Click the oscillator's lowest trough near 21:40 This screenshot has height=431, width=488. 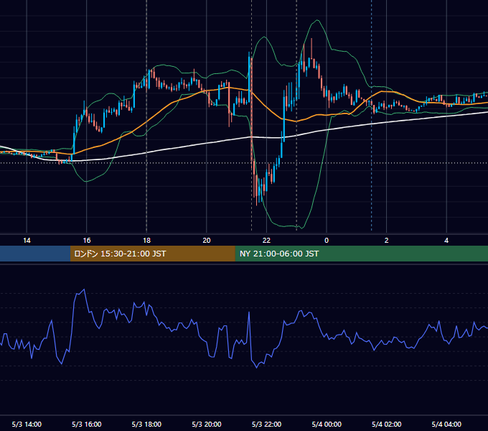[x=257, y=368]
